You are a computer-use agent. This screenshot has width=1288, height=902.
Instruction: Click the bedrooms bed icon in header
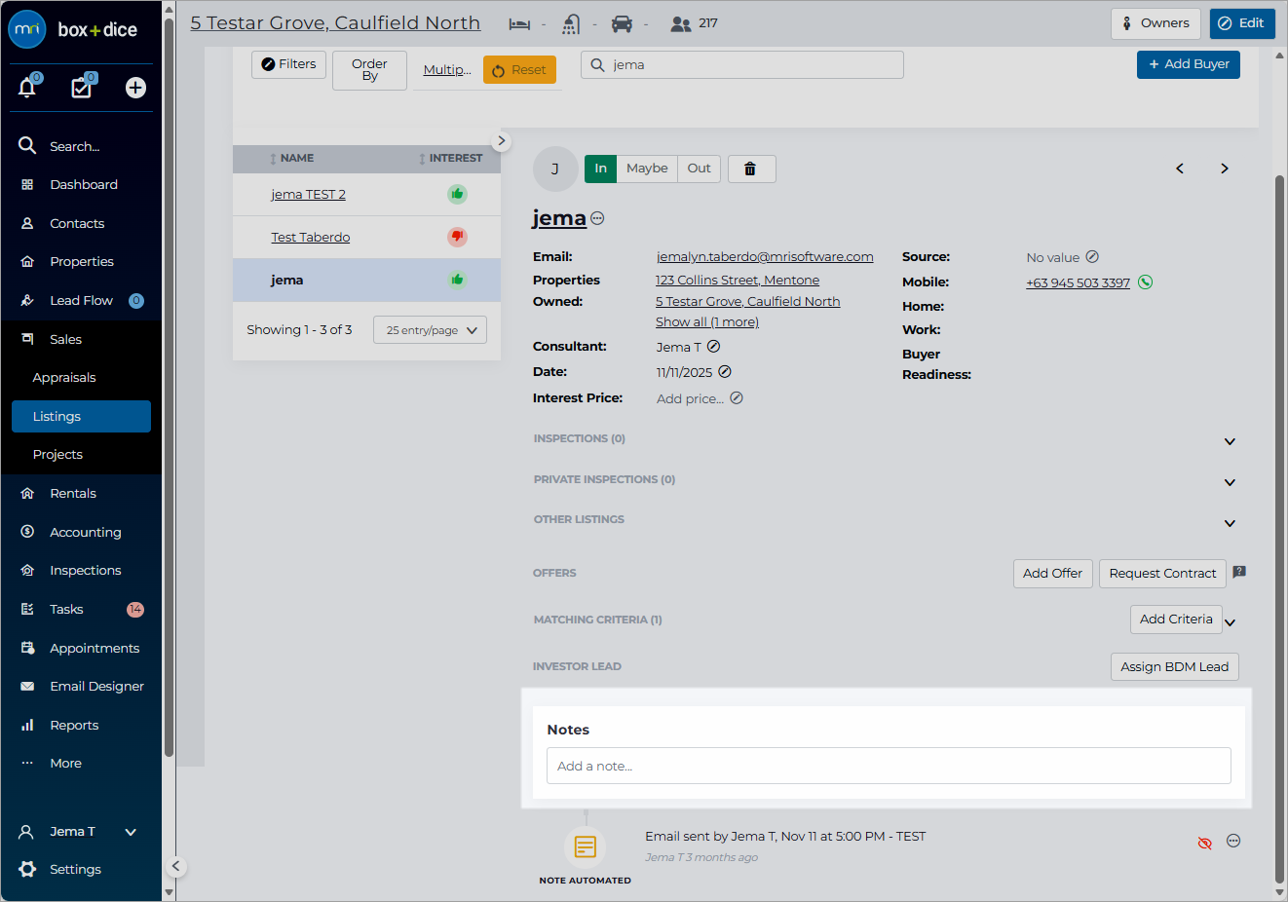(519, 23)
